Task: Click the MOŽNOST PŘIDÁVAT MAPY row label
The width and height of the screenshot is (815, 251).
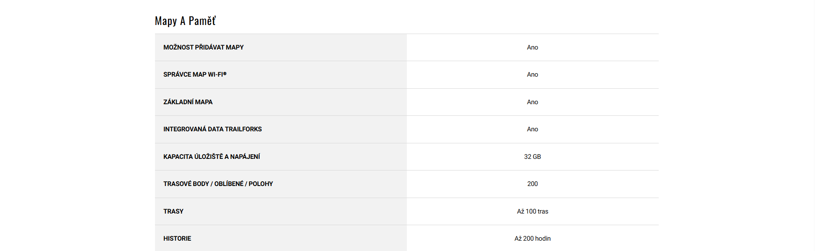Action: (x=203, y=47)
